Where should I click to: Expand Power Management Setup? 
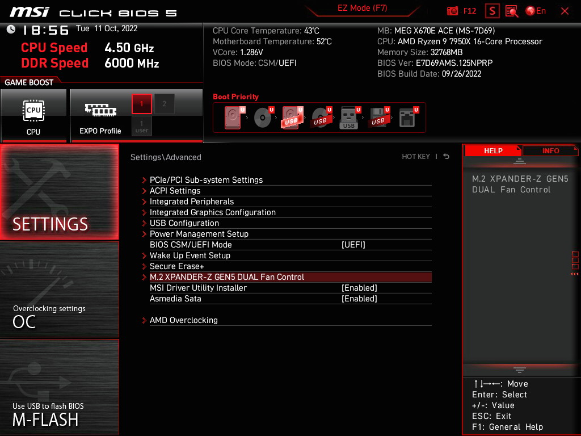(287, 233)
